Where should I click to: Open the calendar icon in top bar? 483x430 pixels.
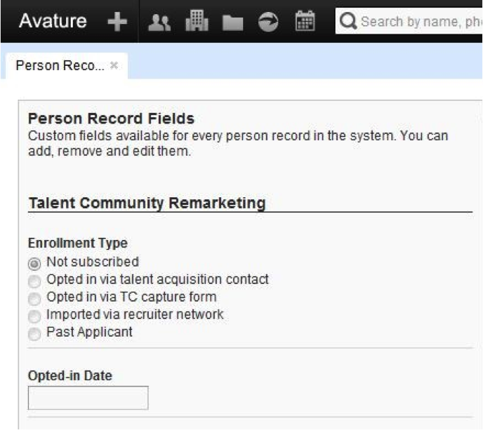305,22
